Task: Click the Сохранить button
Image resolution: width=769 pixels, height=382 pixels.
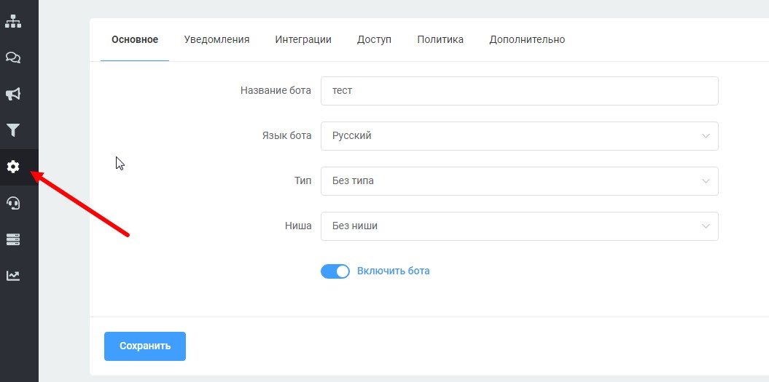Action: point(145,346)
